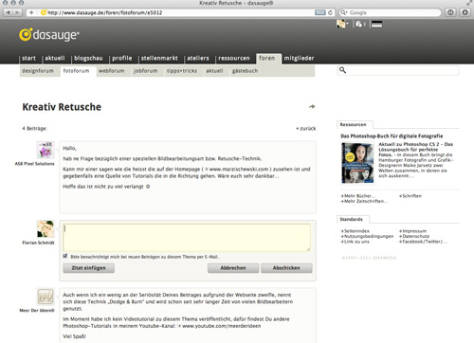Open the Datenschutz link

pyautogui.click(x=414, y=236)
